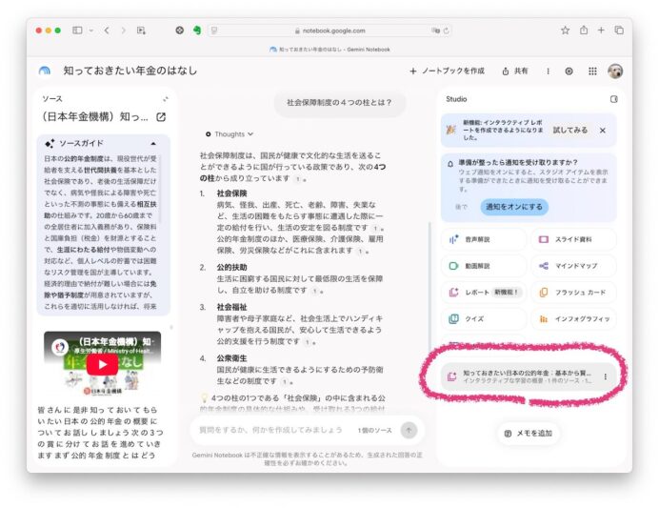Click the 共有 share button

[x=515, y=71]
